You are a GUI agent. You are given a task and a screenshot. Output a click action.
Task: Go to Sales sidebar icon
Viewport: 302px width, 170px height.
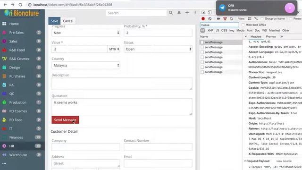(4, 41)
